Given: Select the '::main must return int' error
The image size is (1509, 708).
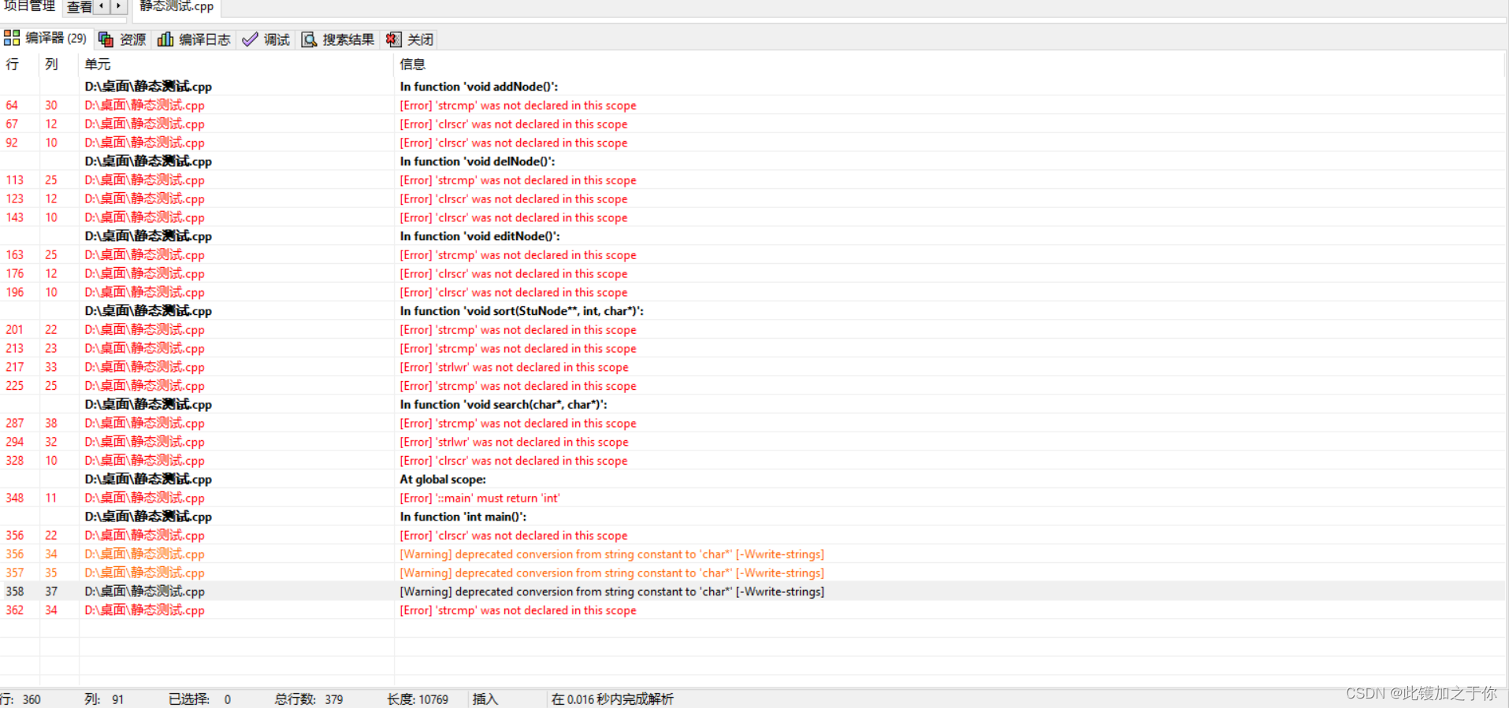Looking at the screenshot, I should (753, 499).
